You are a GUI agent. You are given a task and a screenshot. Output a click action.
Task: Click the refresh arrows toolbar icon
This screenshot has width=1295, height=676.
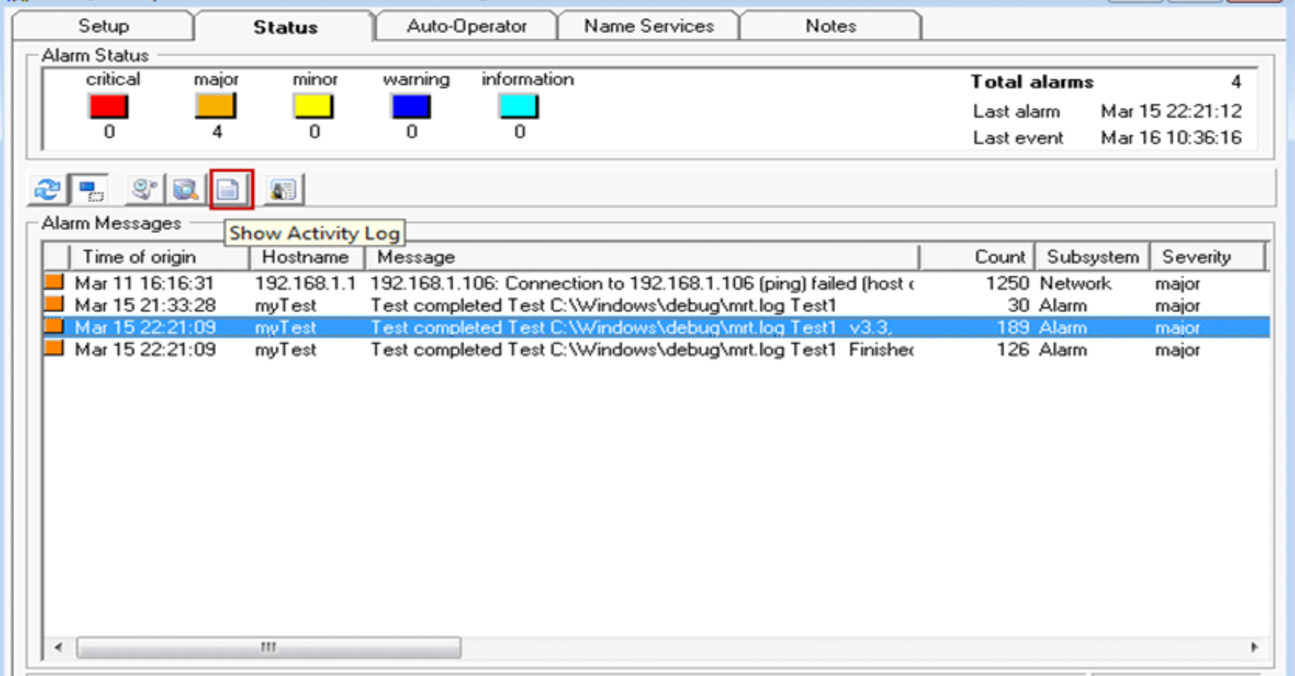click(47, 189)
